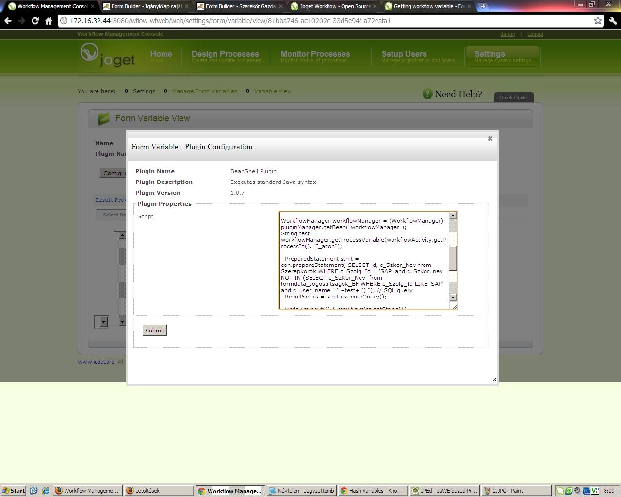This screenshot has width=621, height=497.
Task: Switch to the Form Builder - Igénylőlap tab
Action: point(145,6)
